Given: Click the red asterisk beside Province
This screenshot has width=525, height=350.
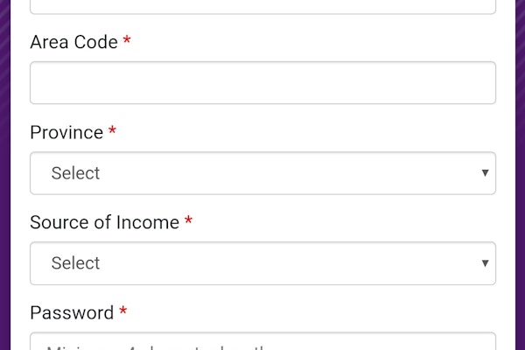Looking at the screenshot, I should [x=112, y=133].
